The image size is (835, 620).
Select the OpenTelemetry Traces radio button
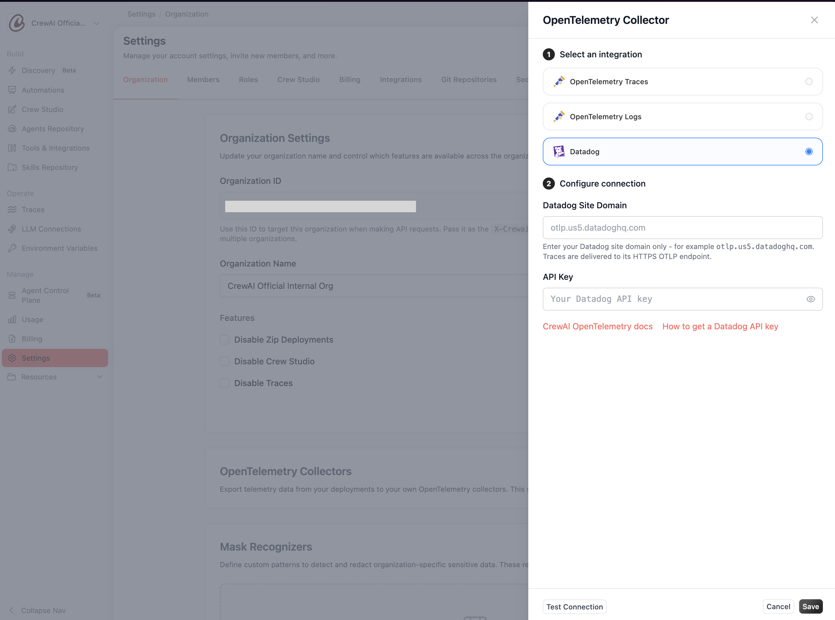tap(809, 81)
